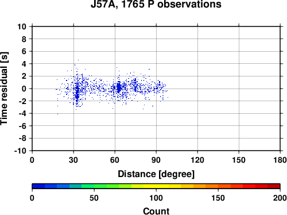Click the 'Count' colorbar label
The height and width of the screenshot is (215, 287).
[x=156, y=211]
